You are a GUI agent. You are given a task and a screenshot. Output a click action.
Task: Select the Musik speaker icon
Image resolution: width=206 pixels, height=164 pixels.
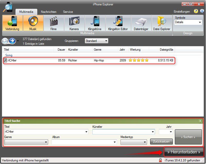33,23
